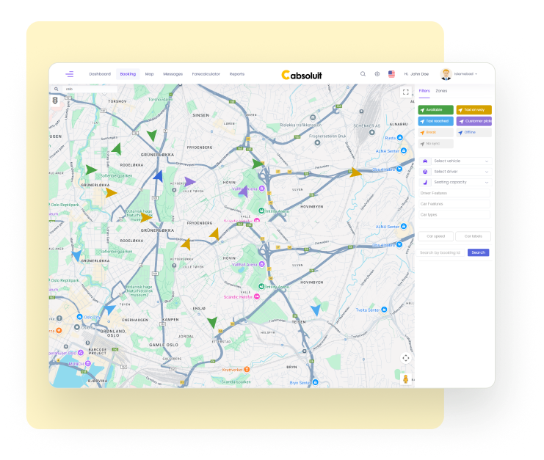Viewport: 544px width, 460px height.
Task: Toggle the Break status filter
Action: [x=436, y=132]
